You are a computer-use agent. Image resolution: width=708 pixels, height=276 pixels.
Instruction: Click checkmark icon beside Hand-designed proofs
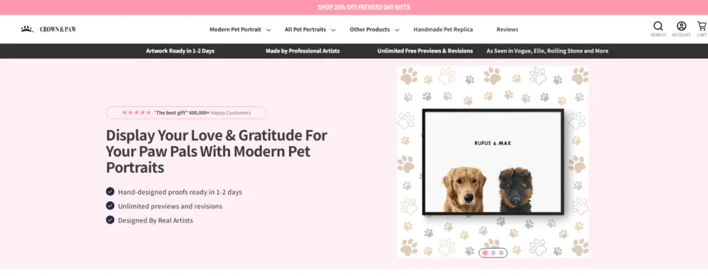click(110, 191)
